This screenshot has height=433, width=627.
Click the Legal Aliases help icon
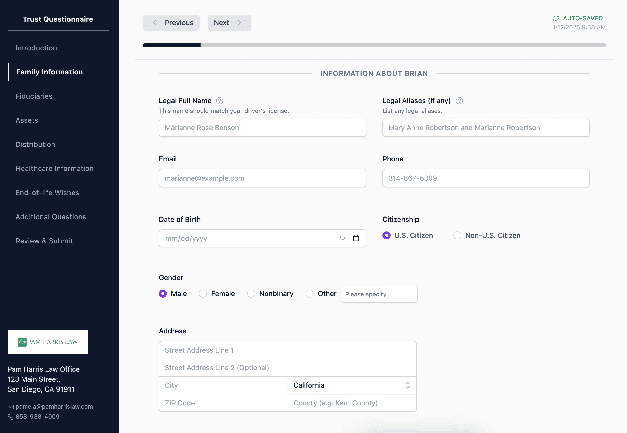click(x=459, y=101)
